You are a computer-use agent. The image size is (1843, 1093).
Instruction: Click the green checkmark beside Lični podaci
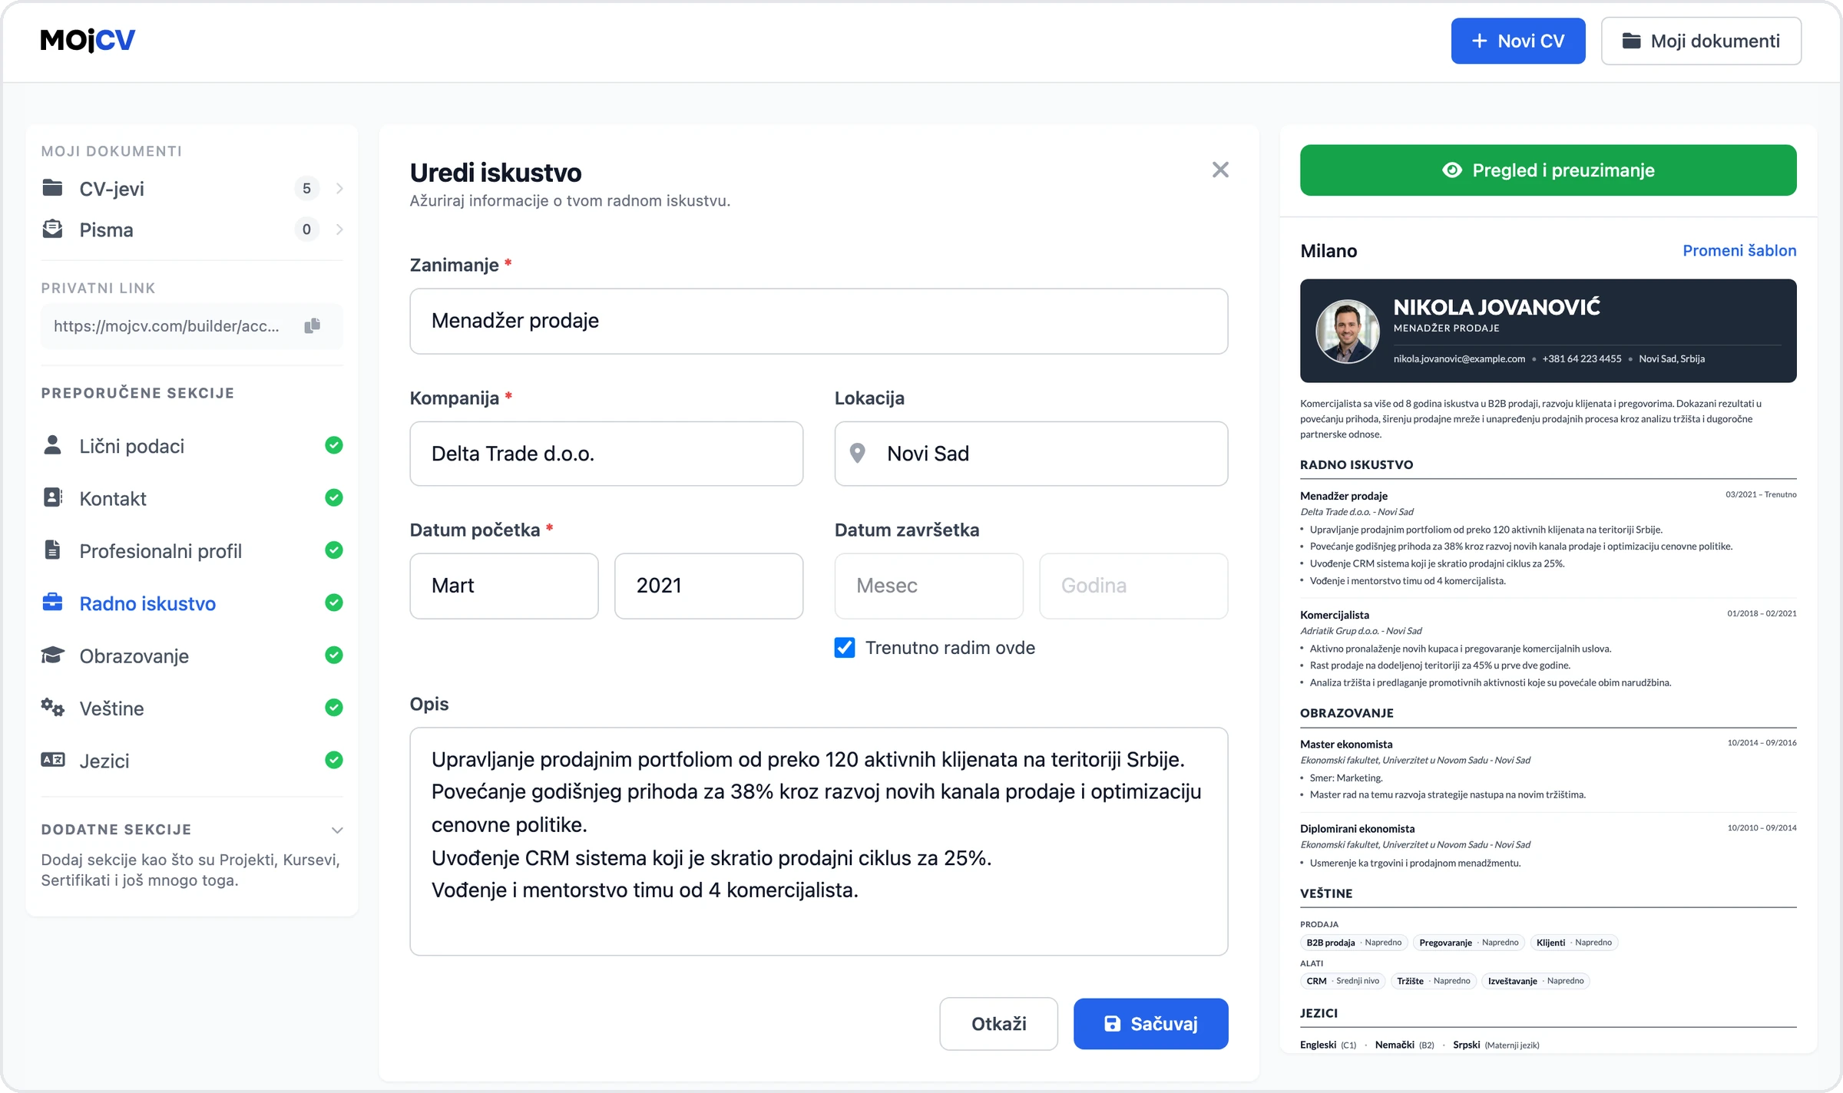click(x=334, y=445)
